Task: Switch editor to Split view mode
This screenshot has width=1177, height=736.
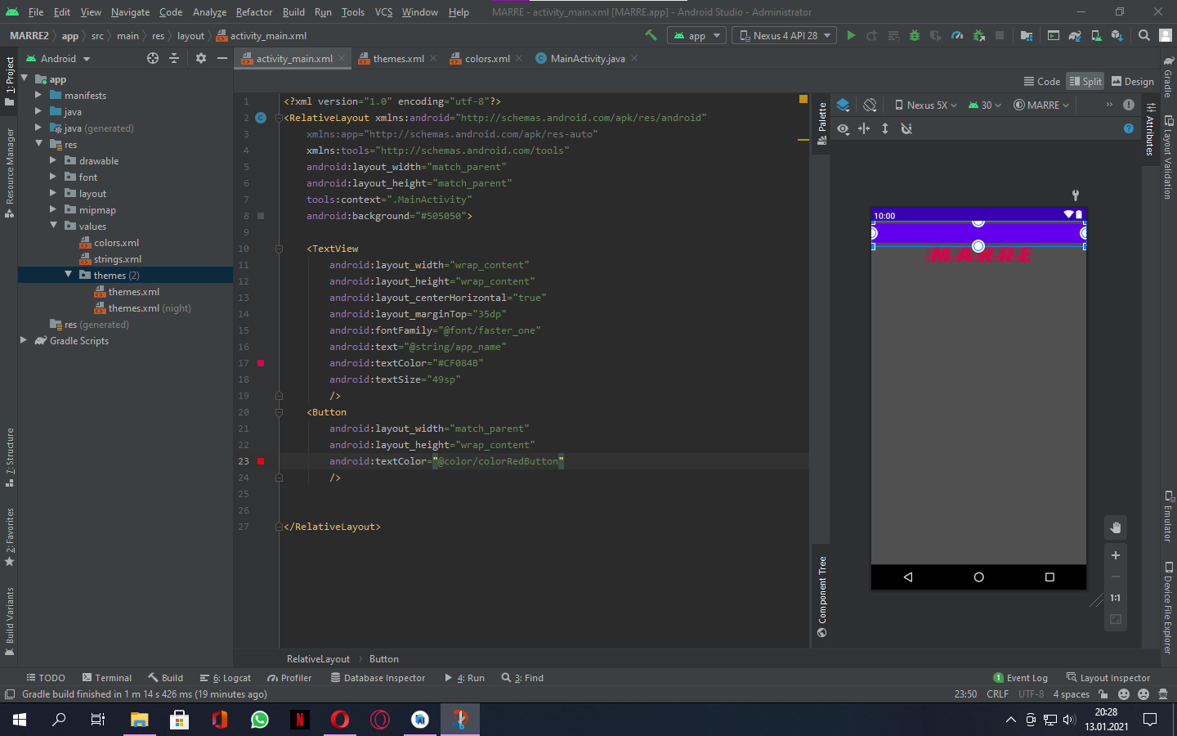Action: tap(1085, 81)
